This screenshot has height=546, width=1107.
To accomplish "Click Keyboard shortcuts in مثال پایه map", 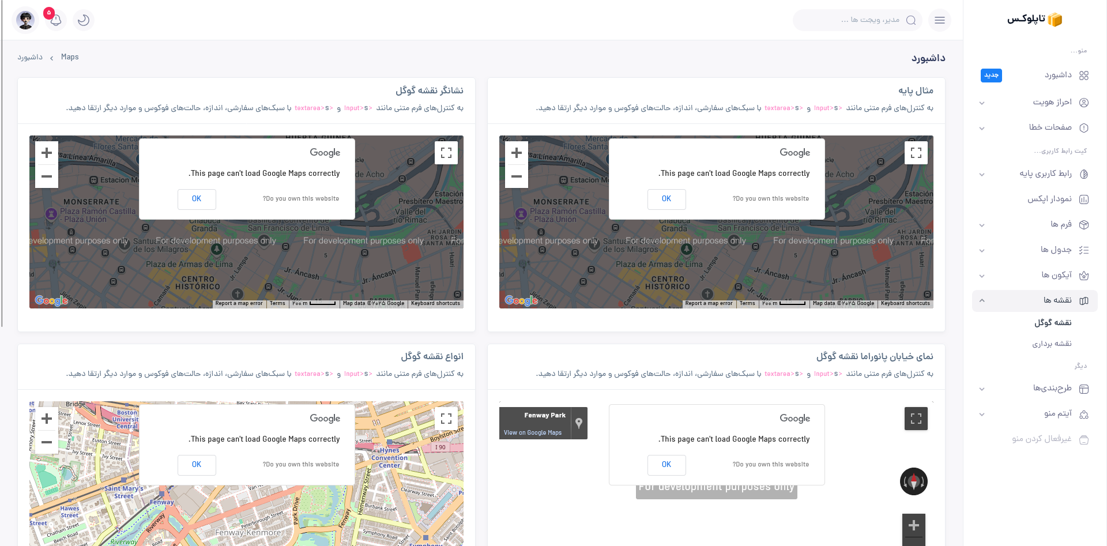I will (905, 303).
